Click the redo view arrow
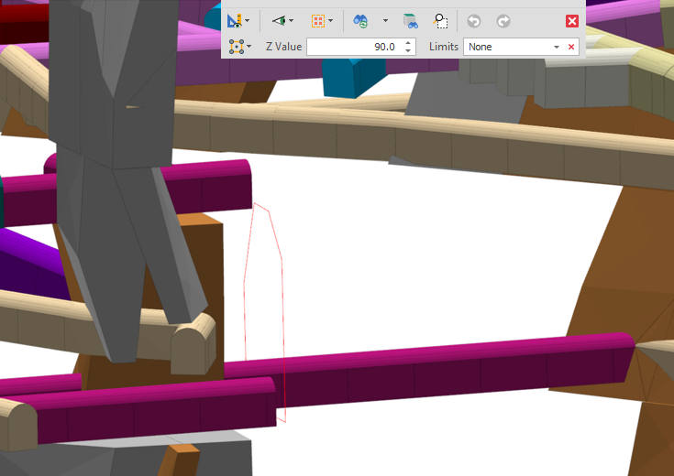This screenshot has width=674, height=476. (503, 21)
